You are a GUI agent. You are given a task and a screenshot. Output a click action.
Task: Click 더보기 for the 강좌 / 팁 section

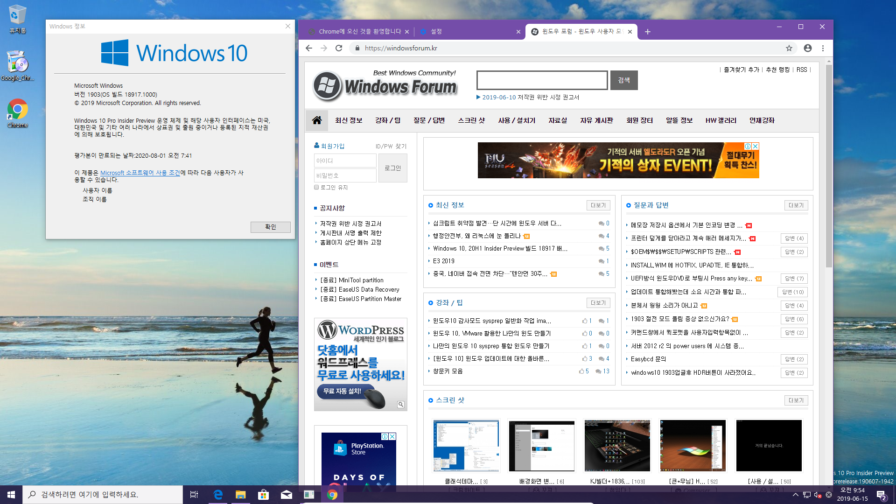(598, 303)
